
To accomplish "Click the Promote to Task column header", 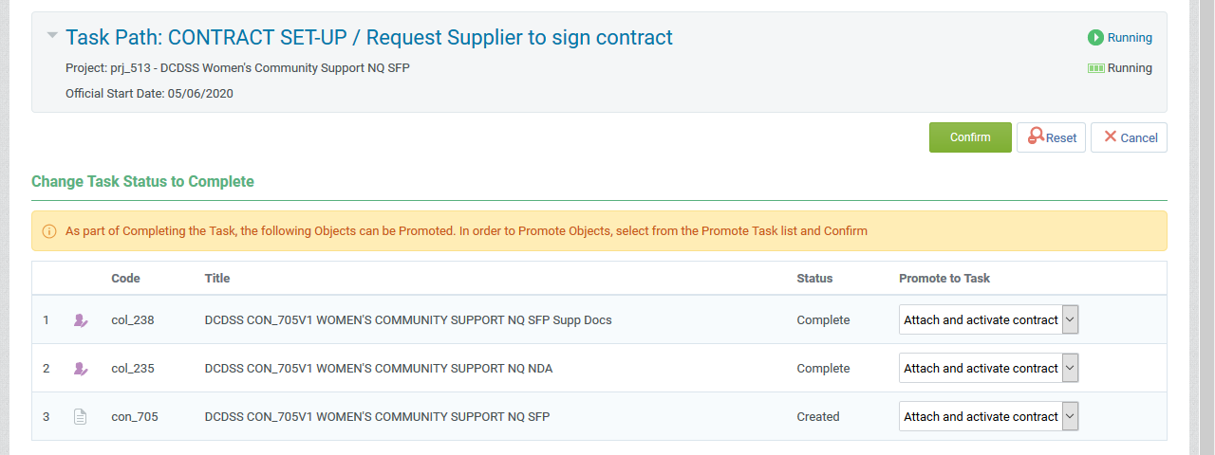I will 944,279.
